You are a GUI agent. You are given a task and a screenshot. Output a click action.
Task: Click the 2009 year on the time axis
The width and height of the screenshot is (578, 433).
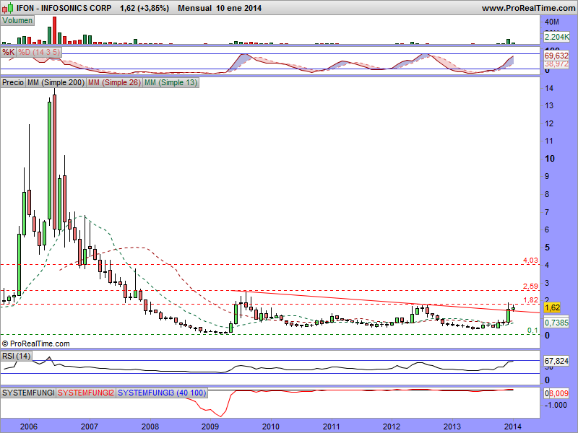(x=210, y=427)
